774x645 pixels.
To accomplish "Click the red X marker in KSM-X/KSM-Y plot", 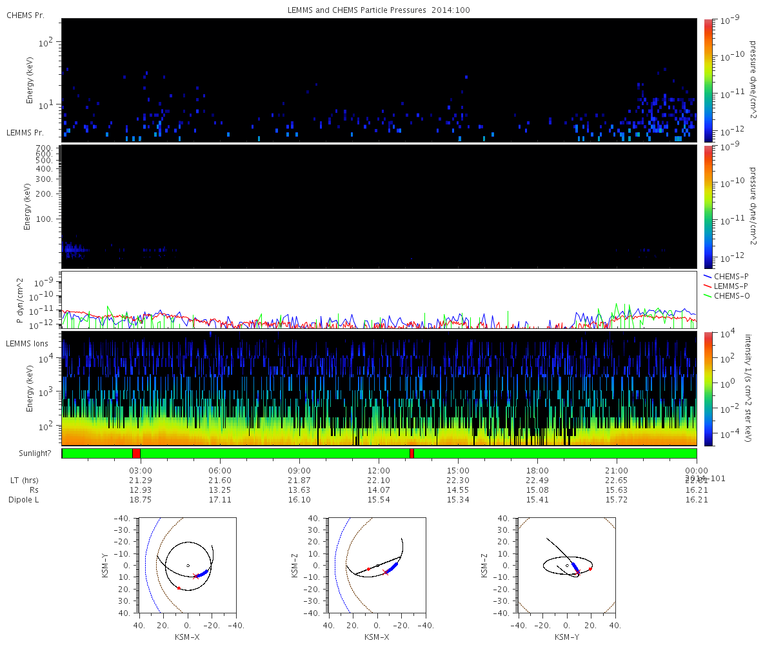I will coord(195,577).
